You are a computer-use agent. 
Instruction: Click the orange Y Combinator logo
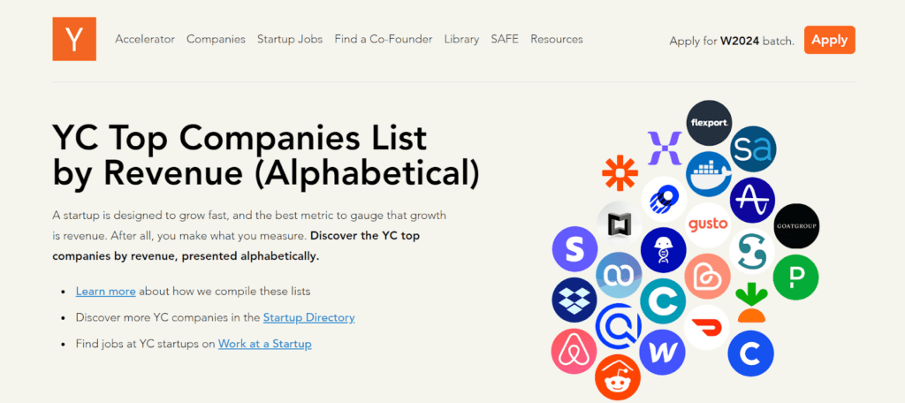[74, 39]
